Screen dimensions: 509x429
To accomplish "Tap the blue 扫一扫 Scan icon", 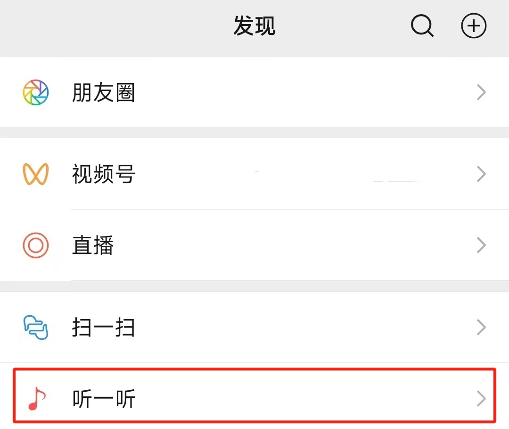I will [x=36, y=327].
